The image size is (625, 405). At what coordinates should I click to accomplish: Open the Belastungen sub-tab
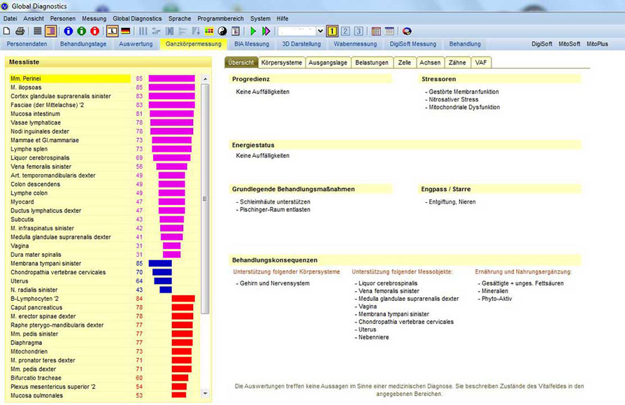[x=372, y=62]
